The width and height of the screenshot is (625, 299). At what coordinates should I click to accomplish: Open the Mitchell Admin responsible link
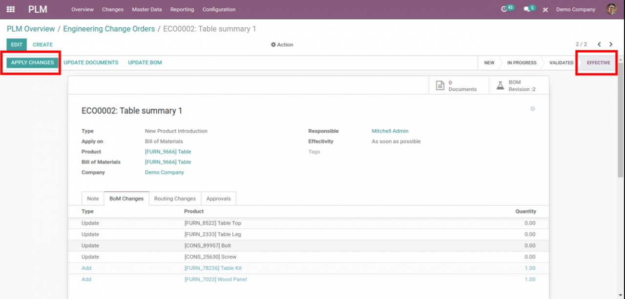pyautogui.click(x=390, y=131)
